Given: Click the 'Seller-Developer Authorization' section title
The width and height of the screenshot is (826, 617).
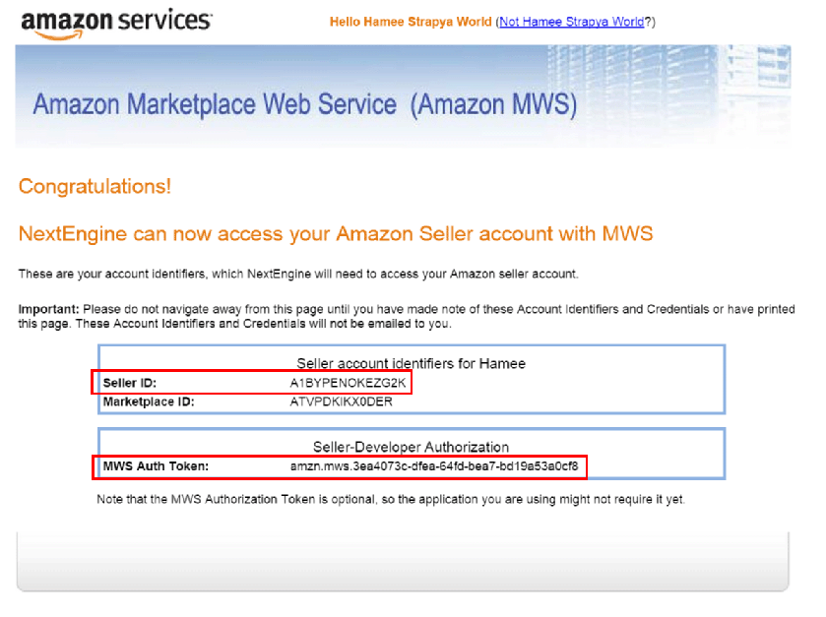Looking at the screenshot, I should point(411,447).
